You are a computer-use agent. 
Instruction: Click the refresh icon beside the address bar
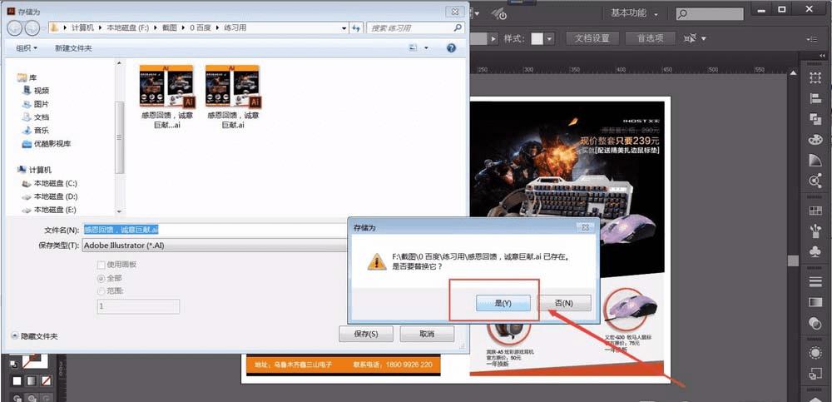point(357,27)
